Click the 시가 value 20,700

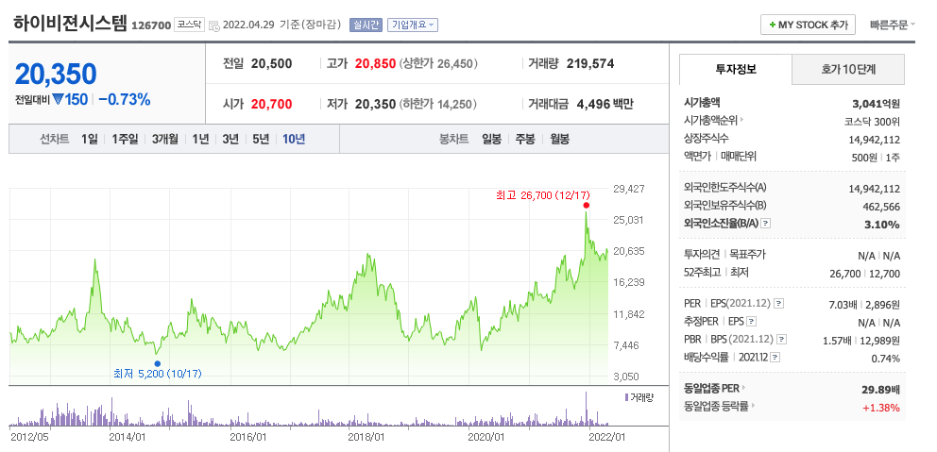(271, 105)
